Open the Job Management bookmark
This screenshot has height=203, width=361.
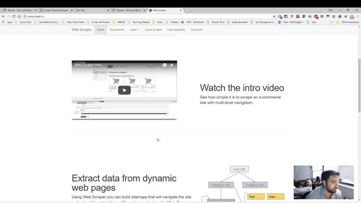[263, 23]
